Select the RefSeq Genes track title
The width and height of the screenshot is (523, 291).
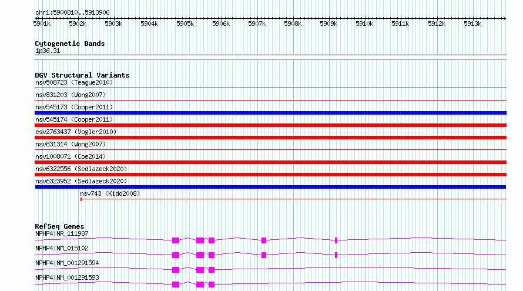[60, 226]
